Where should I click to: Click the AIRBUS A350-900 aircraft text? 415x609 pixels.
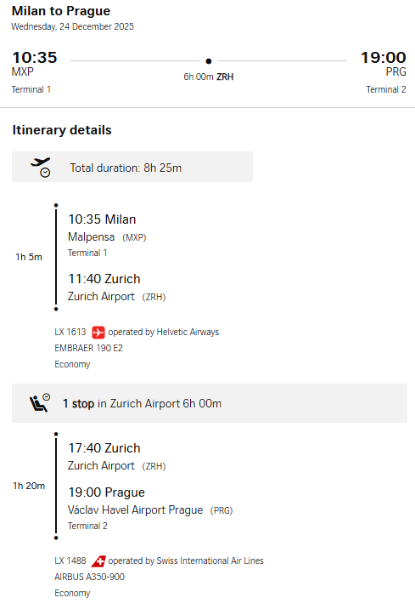point(89,577)
